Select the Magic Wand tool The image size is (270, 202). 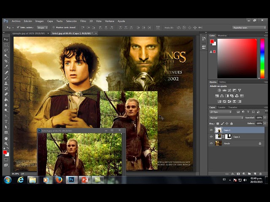tap(6, 56)
